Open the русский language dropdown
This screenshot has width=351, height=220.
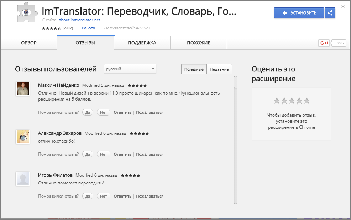pyautogui.click(x=130, y=69)
